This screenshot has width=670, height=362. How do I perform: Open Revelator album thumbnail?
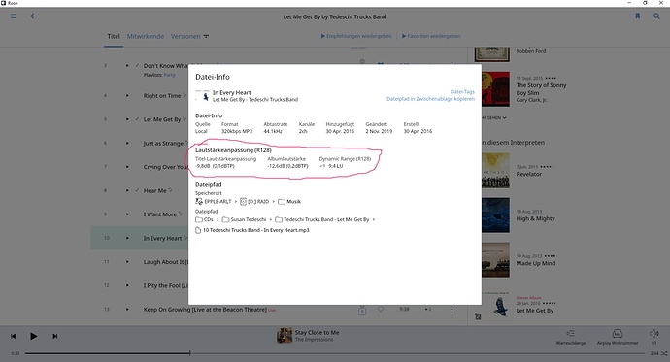click(495, 171)
